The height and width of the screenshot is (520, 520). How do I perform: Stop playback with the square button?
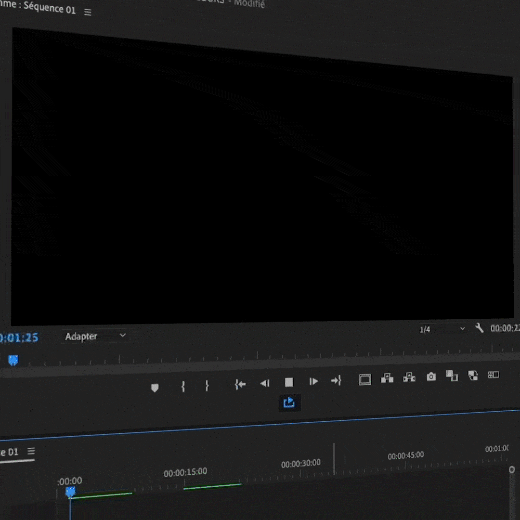pyautogui.click(x=289, y=382)
